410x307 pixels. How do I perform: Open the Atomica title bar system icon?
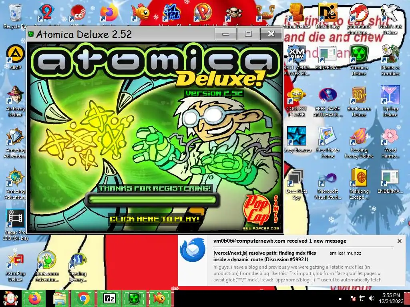[31, 34]
